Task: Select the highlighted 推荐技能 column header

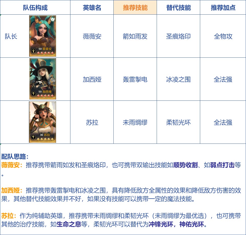Action: pos(135,7)
